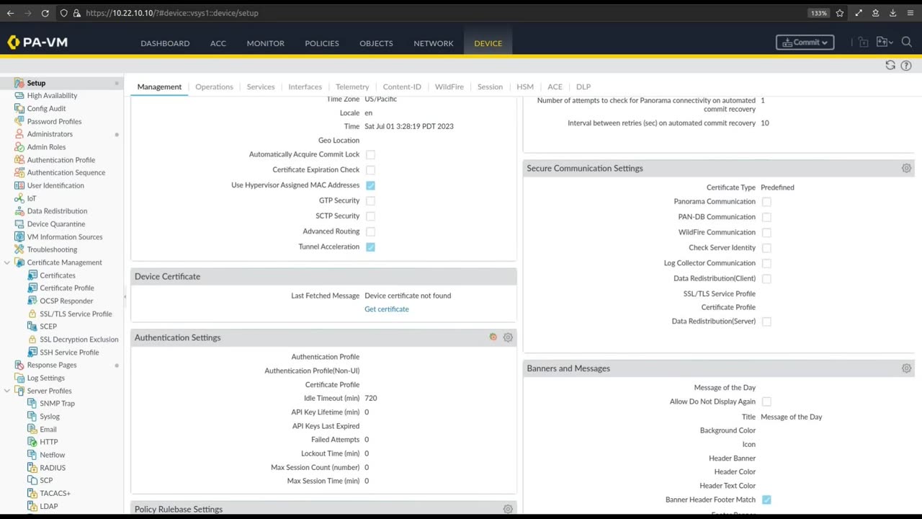Click the 133% zoom indicator in the address bar

818,13
